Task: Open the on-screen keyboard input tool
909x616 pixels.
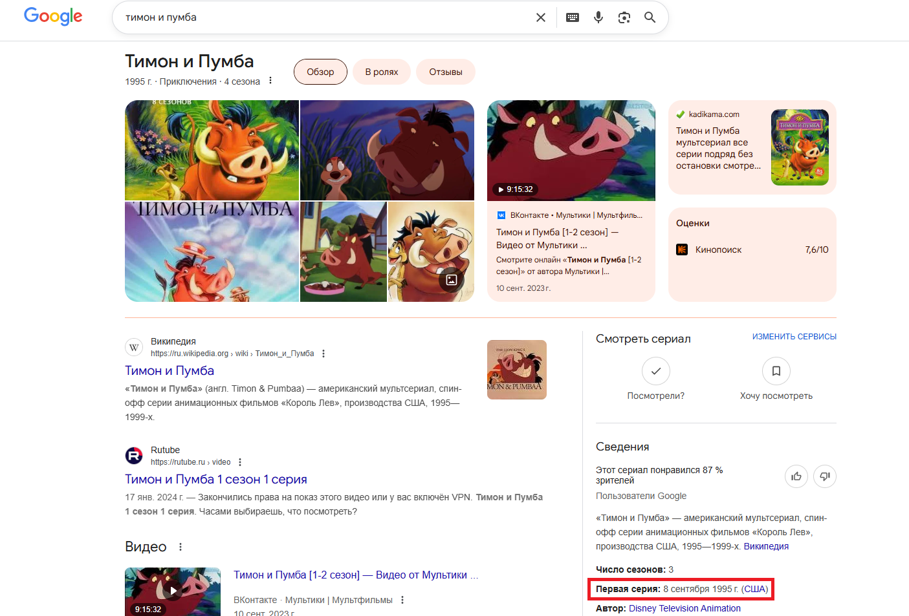Action: 573,17
